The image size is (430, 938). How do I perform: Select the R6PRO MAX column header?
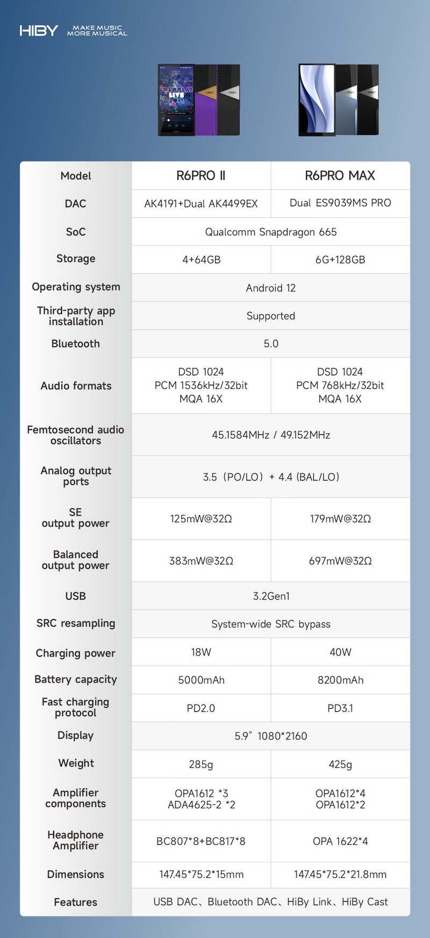click(340, 176)
